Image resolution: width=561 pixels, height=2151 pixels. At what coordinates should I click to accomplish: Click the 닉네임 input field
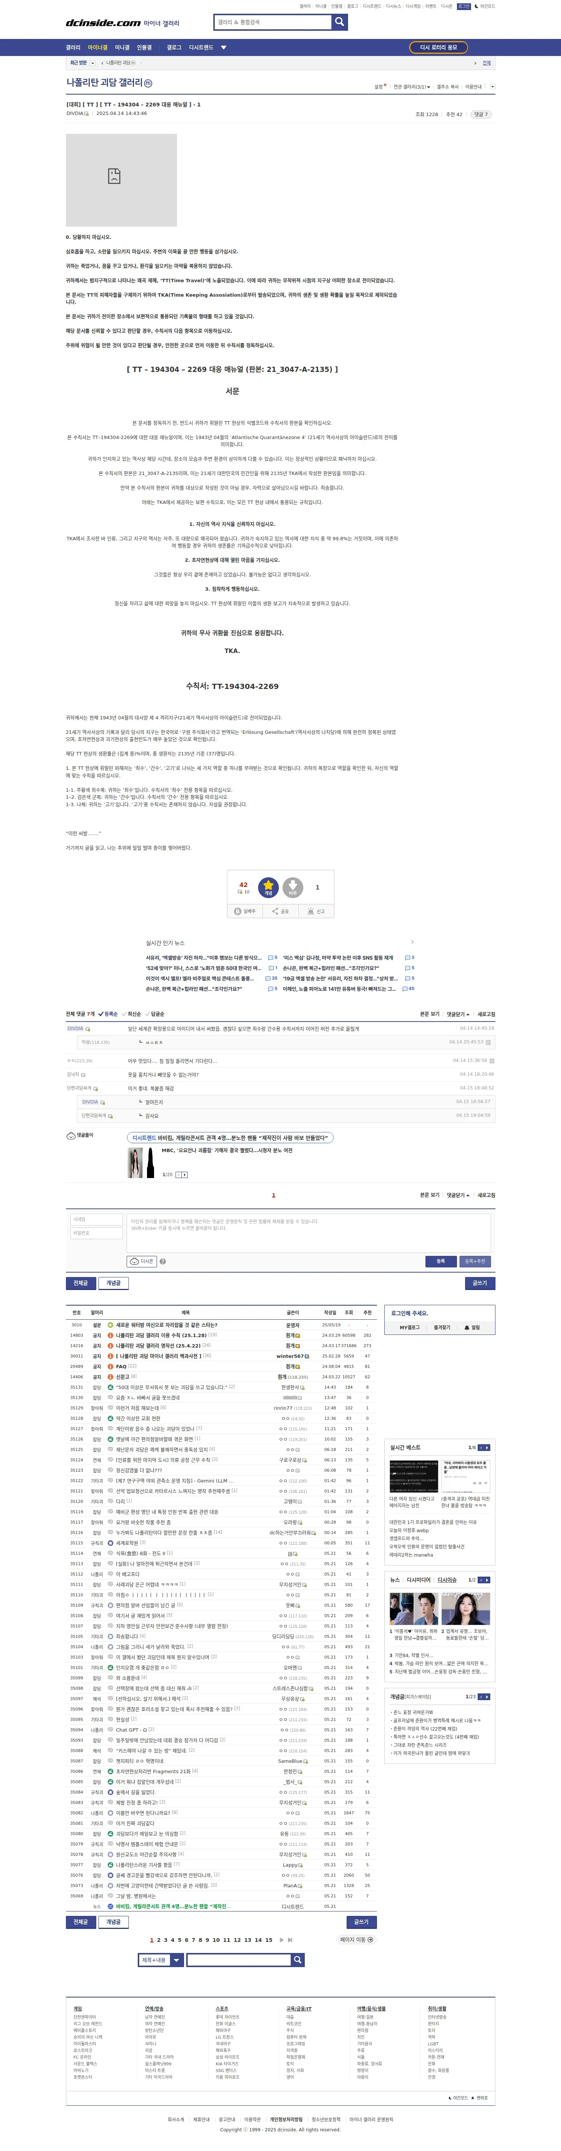(x=96, y=1219)
